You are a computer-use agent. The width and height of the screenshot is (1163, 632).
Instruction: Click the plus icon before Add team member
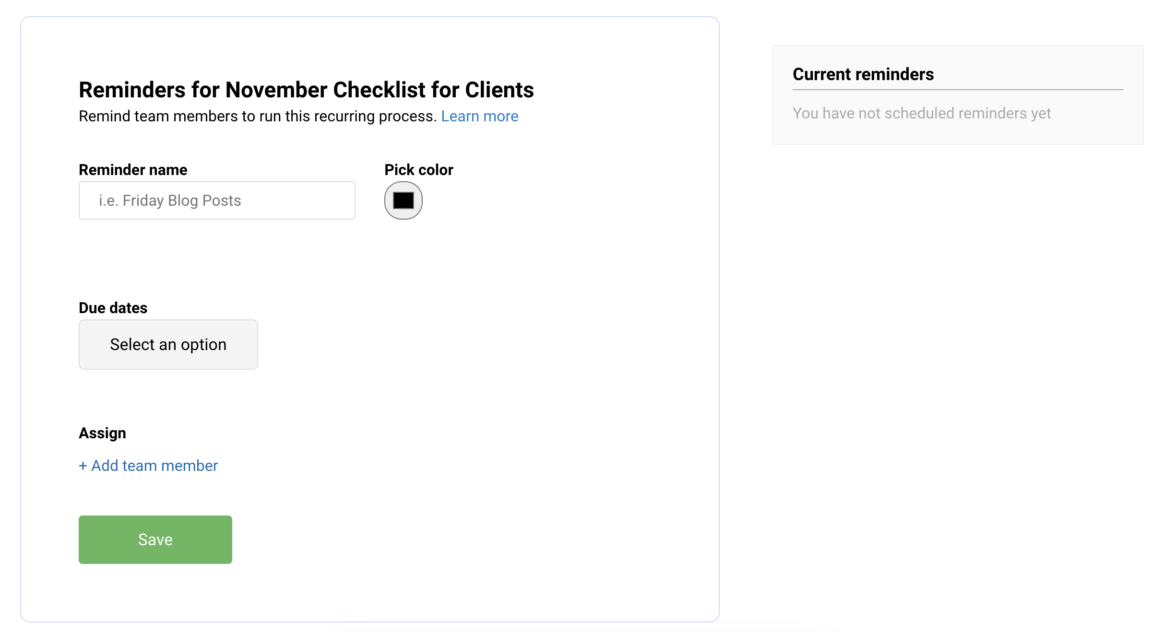click(x=83, y=466)
